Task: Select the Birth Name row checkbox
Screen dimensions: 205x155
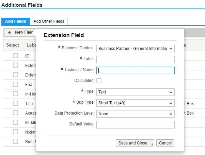Action: [x=15, y=141]
